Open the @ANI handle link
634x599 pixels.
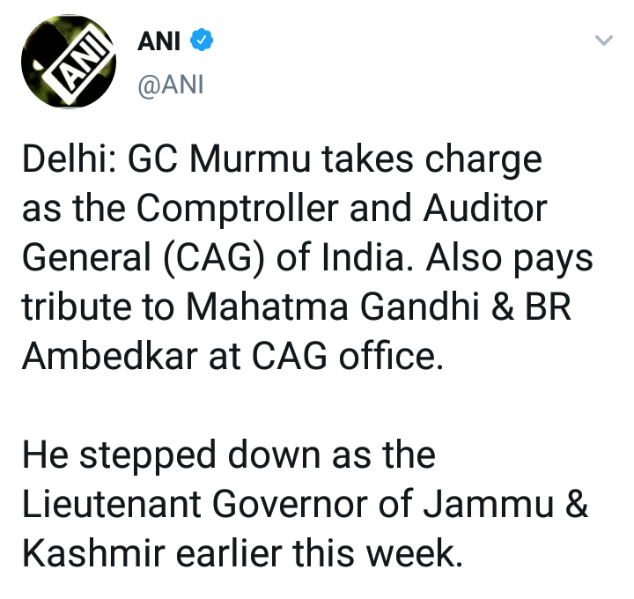[x=171, y=86]
